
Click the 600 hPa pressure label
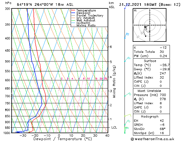pos(8,80)
